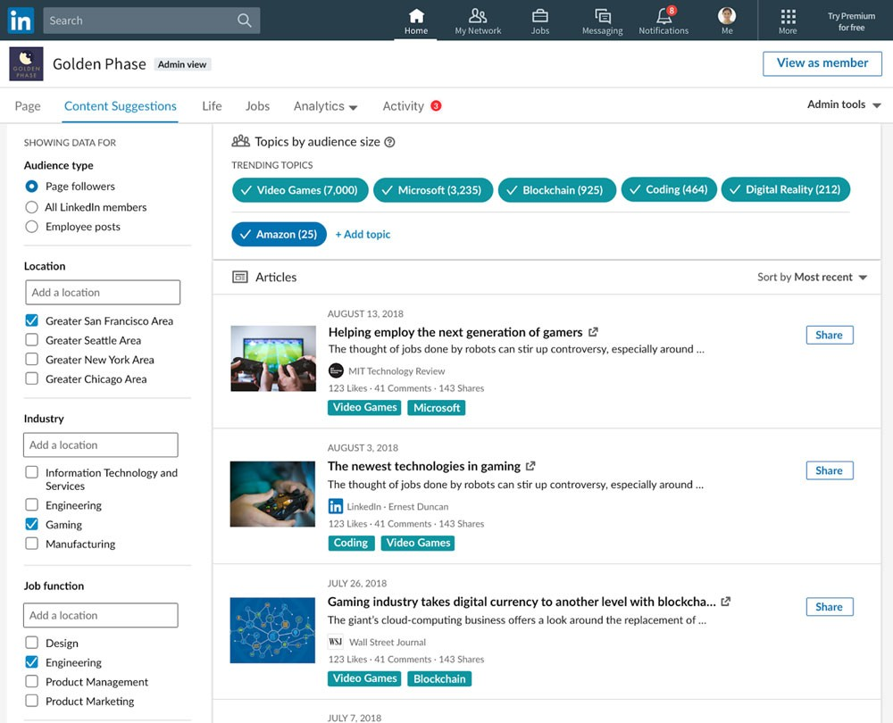Share 'The newest technologies in gaming' article
Viewport: 893px width, 723px height.
tap(830, 470)
